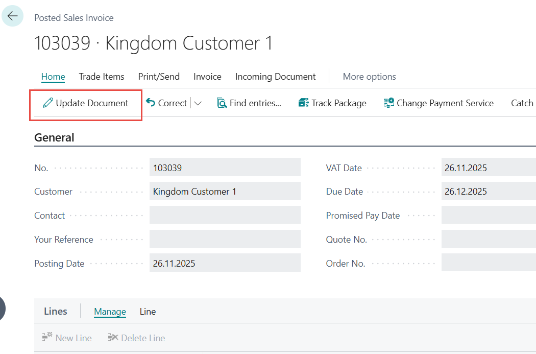This screenshot has height=354, width=536.
Task: Open More options in the menu
Action: click(x=369, y=77)
